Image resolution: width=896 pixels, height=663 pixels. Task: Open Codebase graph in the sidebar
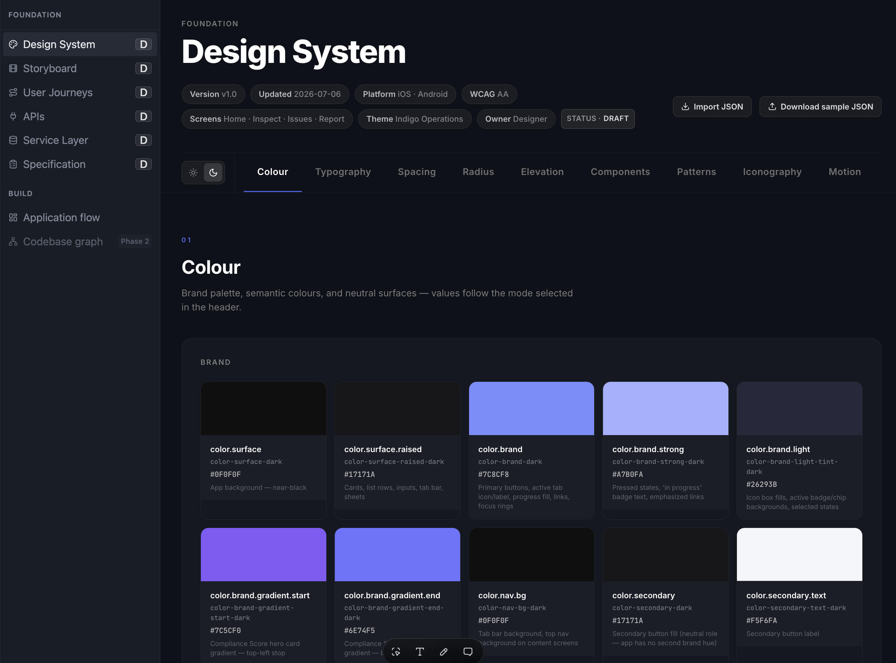80,242
